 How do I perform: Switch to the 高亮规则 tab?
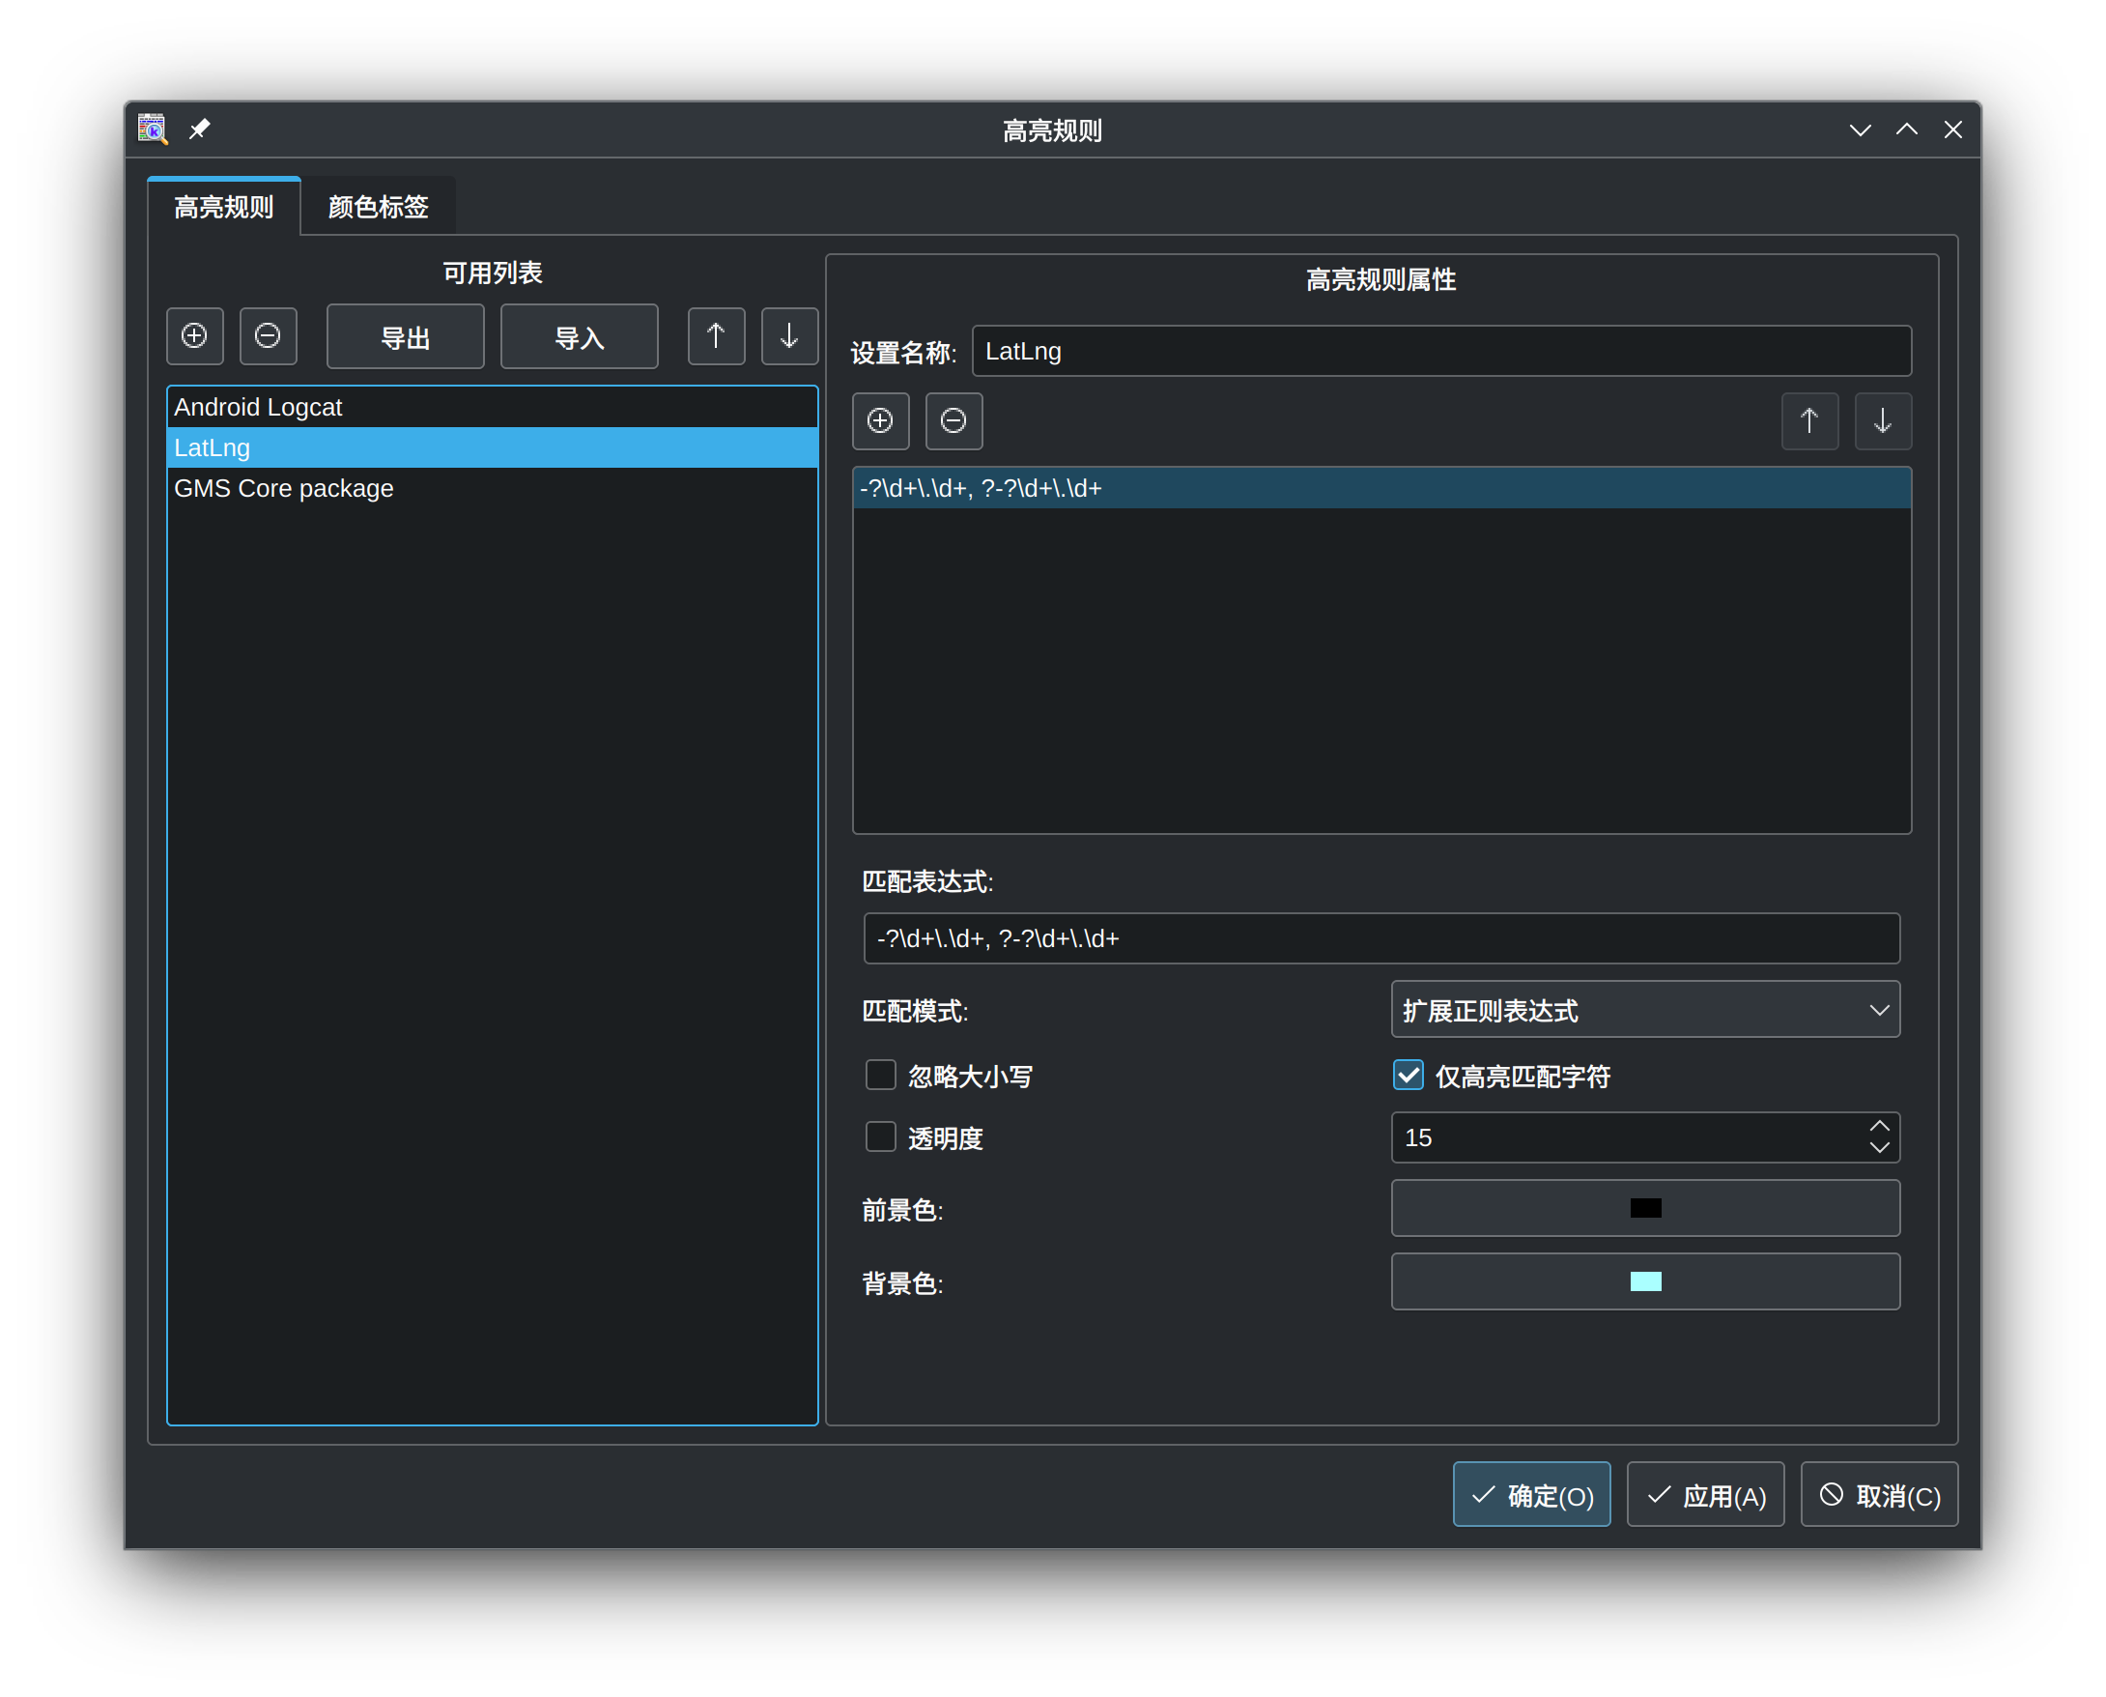point(224,207)
